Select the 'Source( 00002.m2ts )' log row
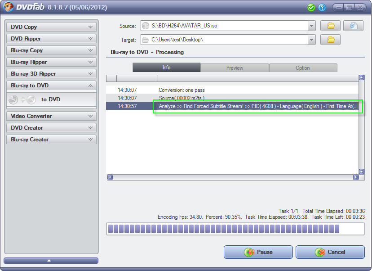The width and height of the screenshot is (372, 271). (x=232, y=98)
